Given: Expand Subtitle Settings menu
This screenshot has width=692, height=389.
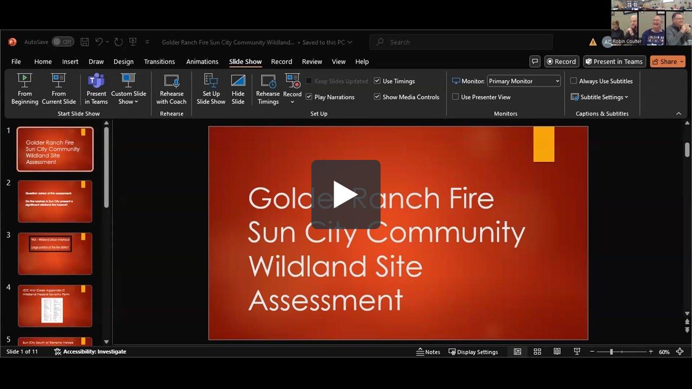Looking at the screenshot, I should coord(600,97).
